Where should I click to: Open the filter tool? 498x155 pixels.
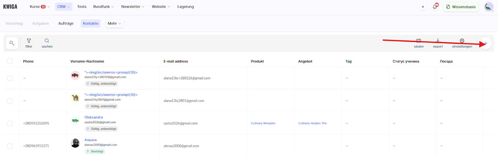click(x=29, y=43)
